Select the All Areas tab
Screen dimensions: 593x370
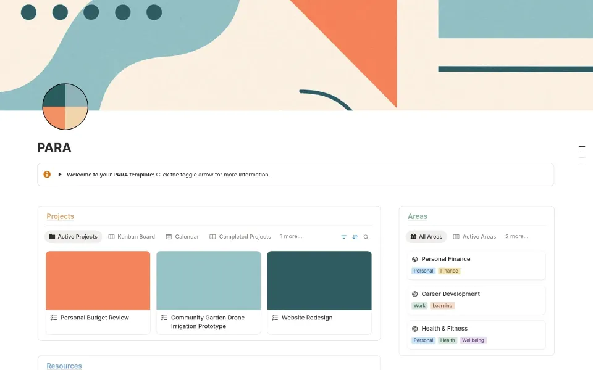(426, 237)
